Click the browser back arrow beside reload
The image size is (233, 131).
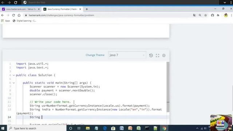3,15
